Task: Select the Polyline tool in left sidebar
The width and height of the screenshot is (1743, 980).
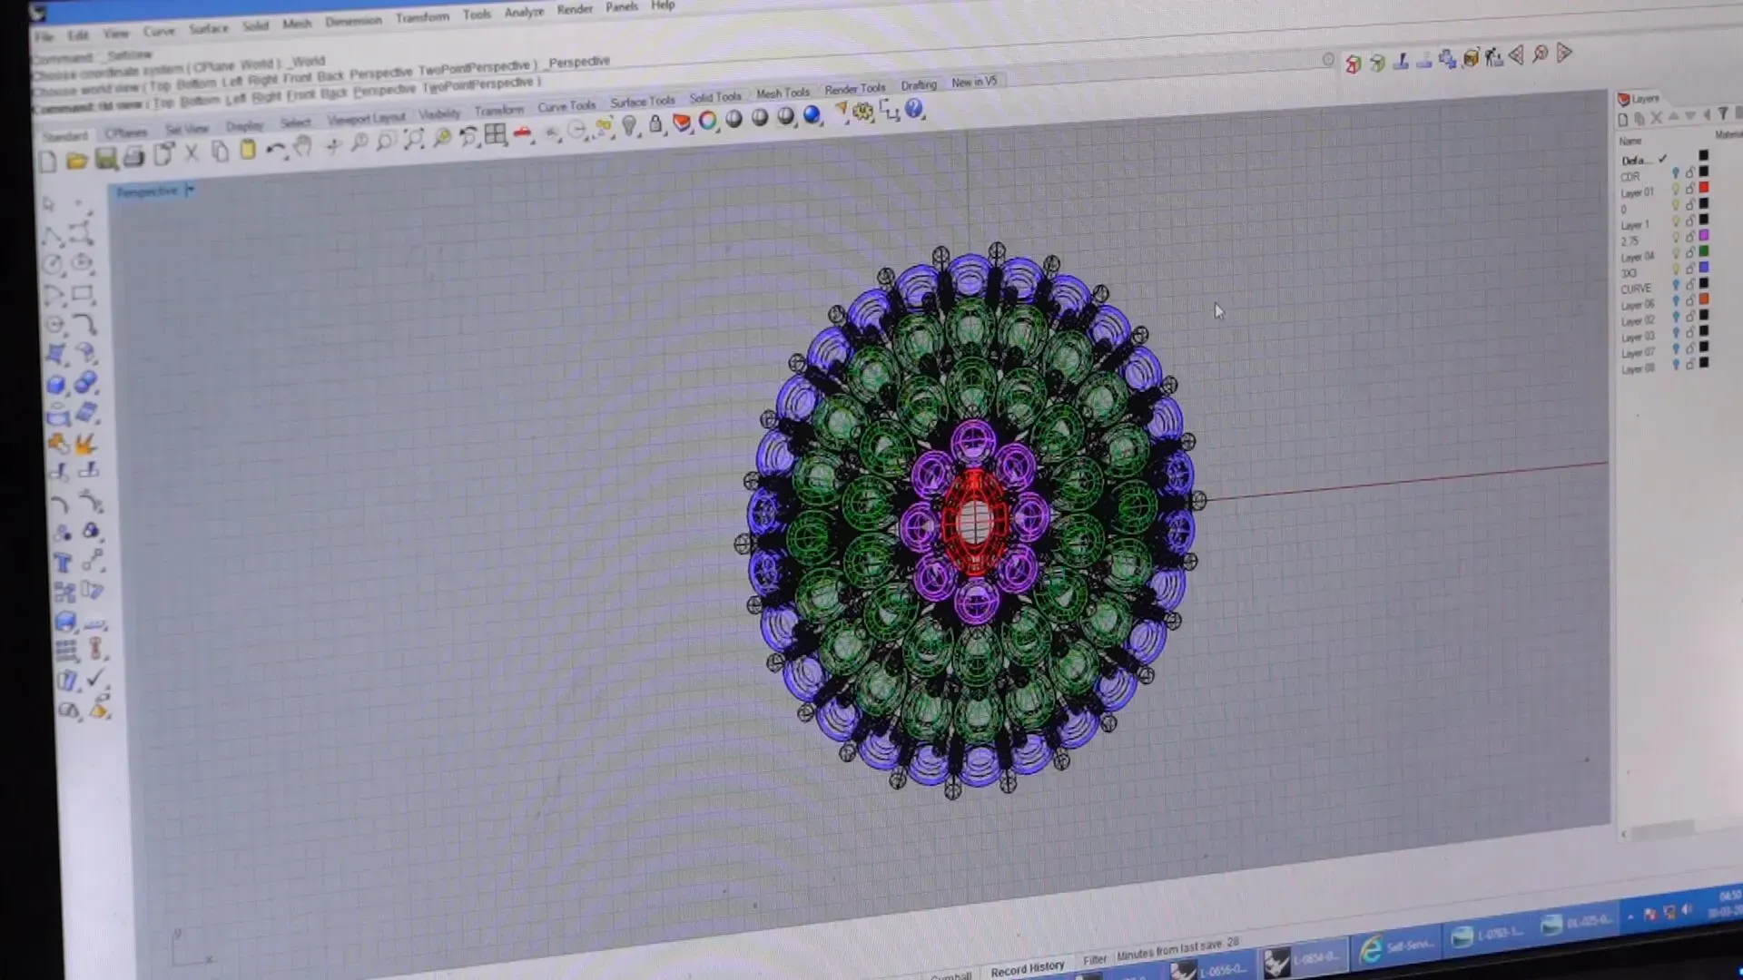Action: tap(52, 238)
